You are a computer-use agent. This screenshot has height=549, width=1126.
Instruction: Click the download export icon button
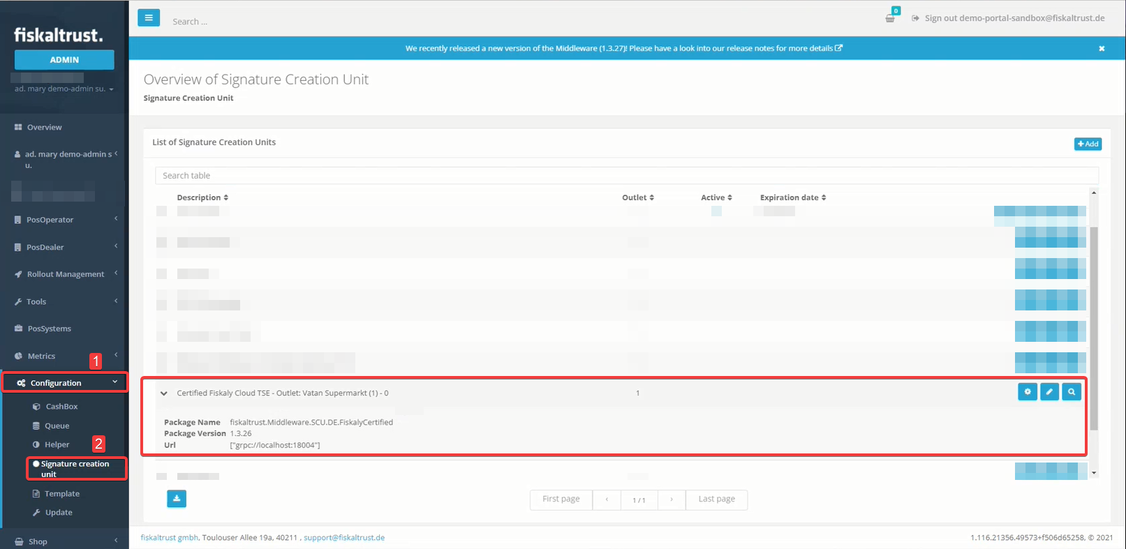177,499
